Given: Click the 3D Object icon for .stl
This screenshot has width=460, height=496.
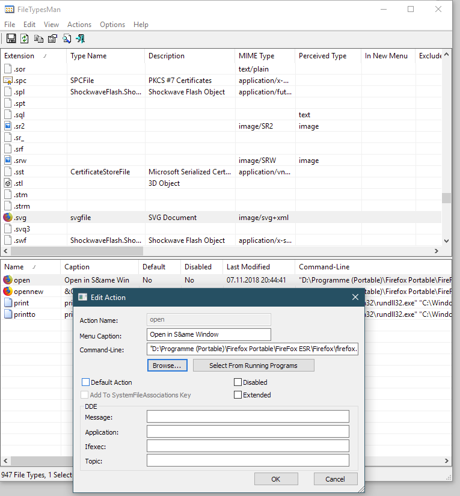Looking at the screenshot, I should click(8, 183).
